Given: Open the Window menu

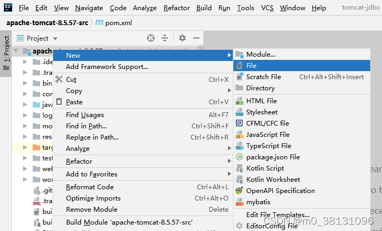Looking at the screenshot, I should tap(292, 8).
